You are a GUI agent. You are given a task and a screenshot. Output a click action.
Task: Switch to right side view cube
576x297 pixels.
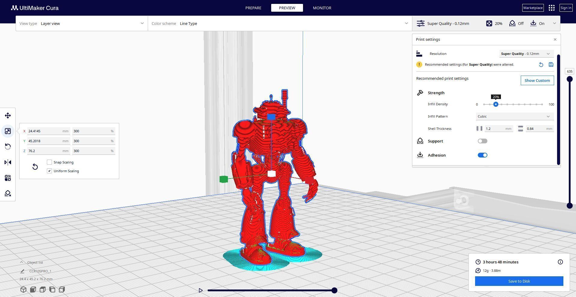point(62,289)
